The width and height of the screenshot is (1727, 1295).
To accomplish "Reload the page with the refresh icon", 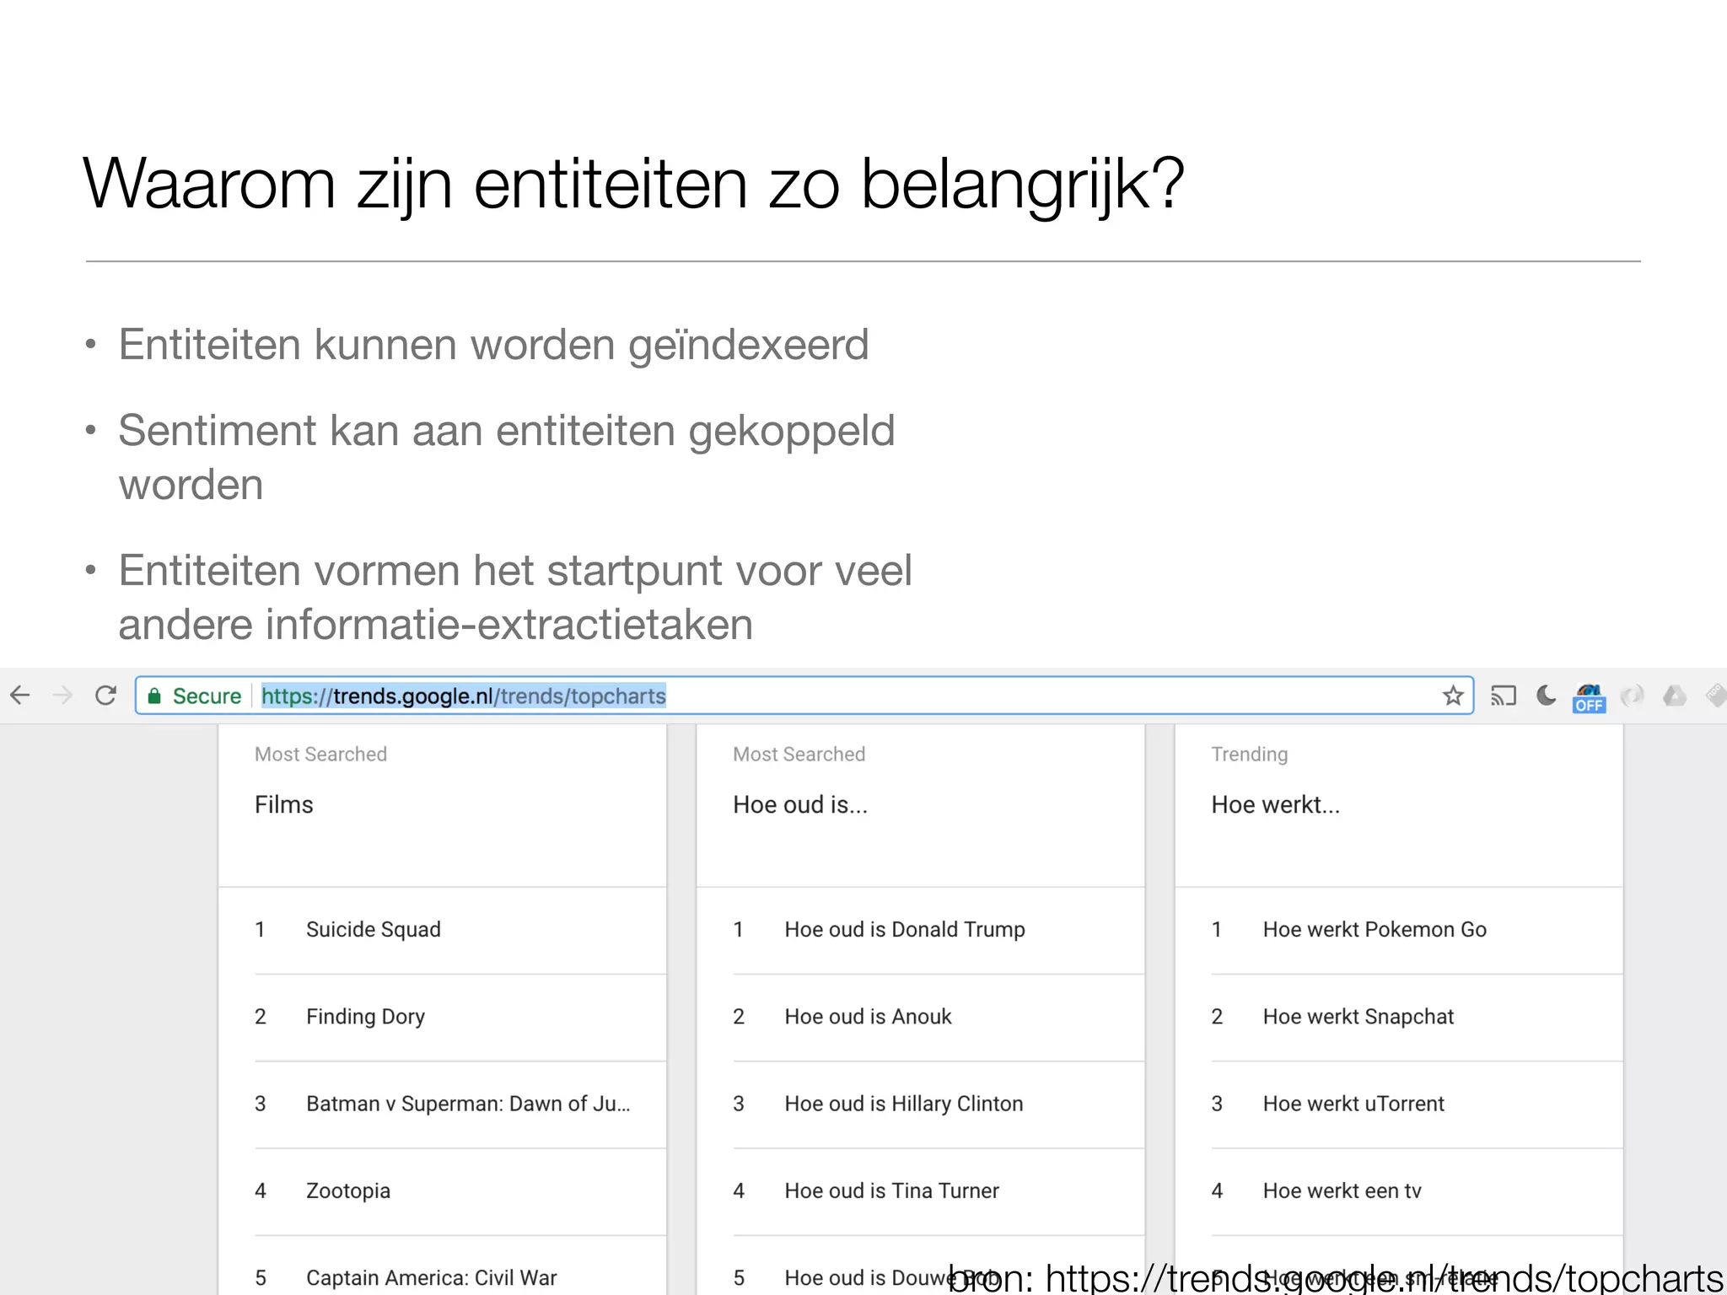I will tap(105, 696).
